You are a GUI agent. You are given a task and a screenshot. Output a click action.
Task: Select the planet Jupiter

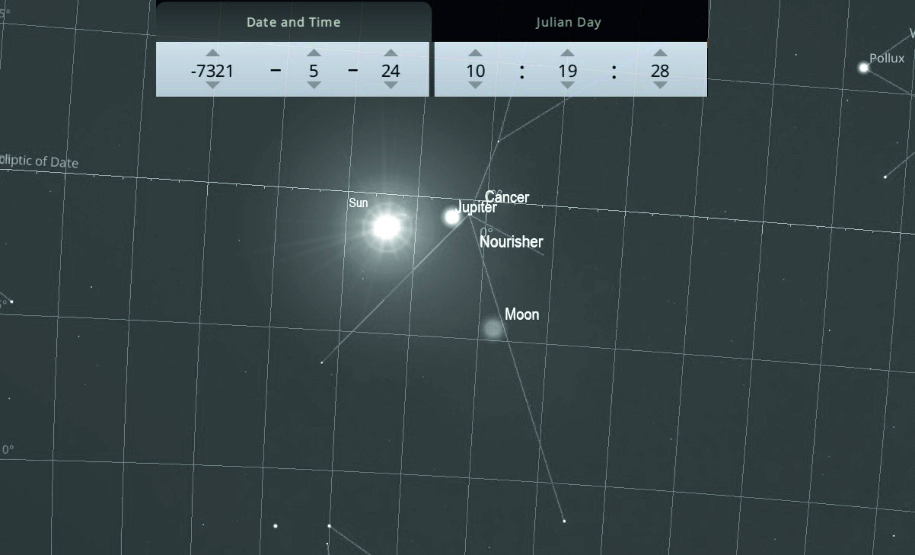[x=452, y=217]
